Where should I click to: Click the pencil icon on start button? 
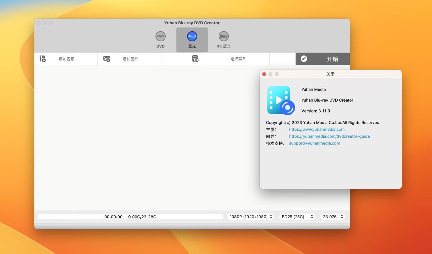tap(304, 59)
